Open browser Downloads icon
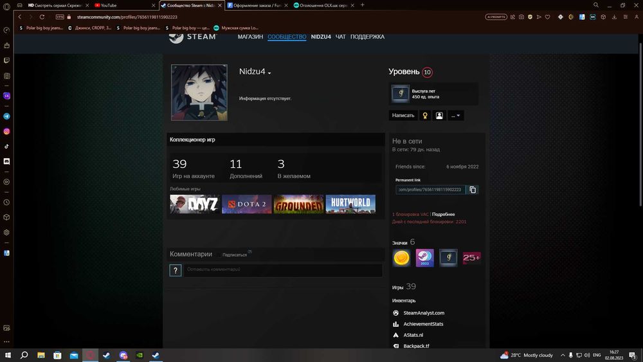The image size is (643, 362). point(614,17)
